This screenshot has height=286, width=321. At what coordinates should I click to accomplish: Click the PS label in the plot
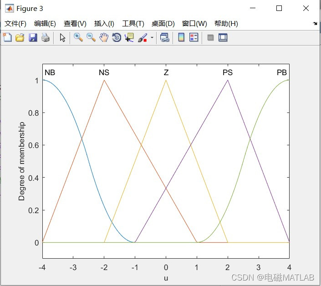pyautogui.click(x=228, y=72)
